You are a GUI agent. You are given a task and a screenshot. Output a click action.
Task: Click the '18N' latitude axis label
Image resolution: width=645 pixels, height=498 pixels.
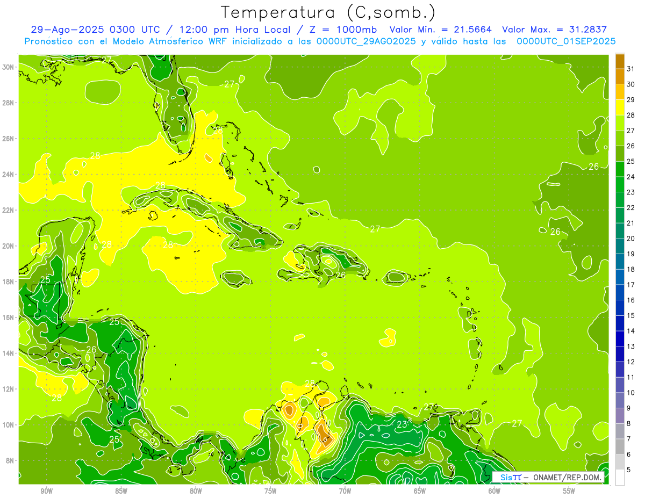click(x=8, y=282)
